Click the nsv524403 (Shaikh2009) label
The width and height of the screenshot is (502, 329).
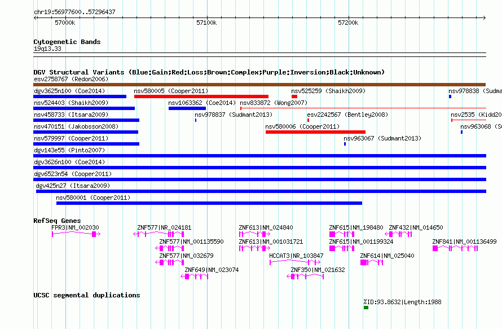[x=71, y=103]
